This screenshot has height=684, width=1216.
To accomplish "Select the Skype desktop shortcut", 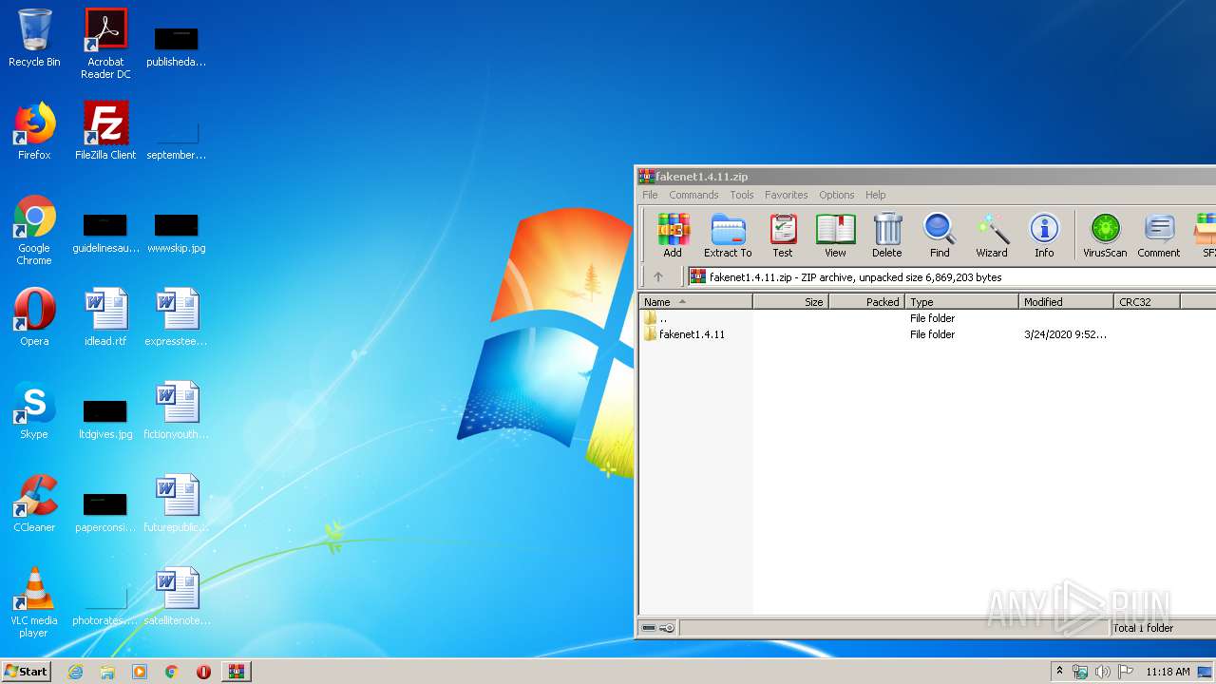I will (x=34, y=410).
